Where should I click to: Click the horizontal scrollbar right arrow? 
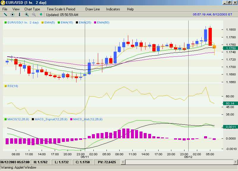(x=236, y=162)
